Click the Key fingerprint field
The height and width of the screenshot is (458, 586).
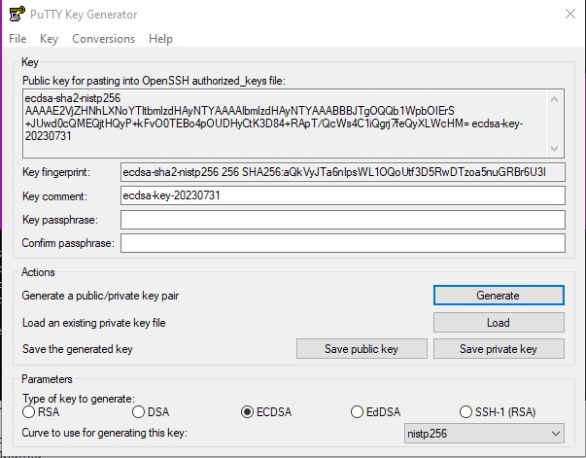343,172
